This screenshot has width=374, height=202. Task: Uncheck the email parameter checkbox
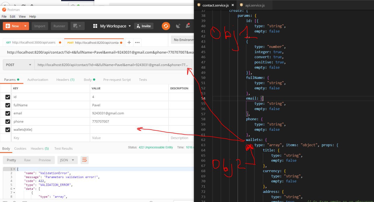coord(8,113)
